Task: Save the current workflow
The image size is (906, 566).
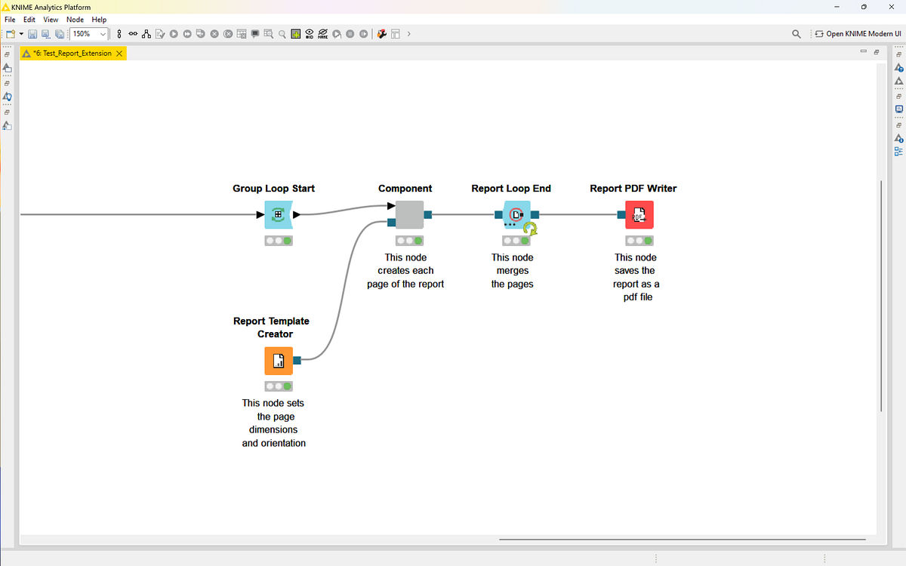Action: (x=32, y=33)
